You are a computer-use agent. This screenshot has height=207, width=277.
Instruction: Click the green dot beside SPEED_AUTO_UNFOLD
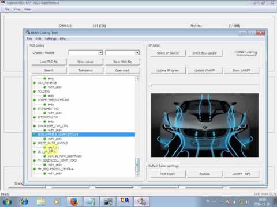[35, 143]
